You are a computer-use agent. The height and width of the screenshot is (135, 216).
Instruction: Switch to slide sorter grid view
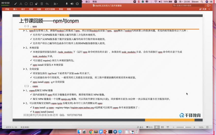[x=162, y=127]
